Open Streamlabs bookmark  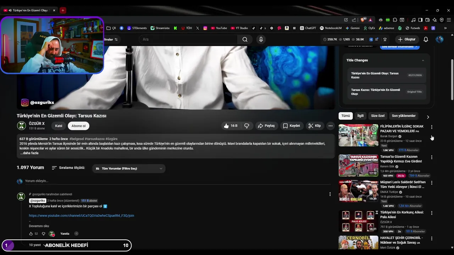[160, 28]
